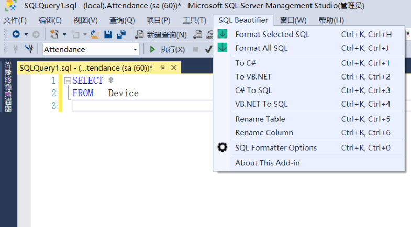The width and height of the screenshot is (411, 227).
Task: Click the grey Cancel Executing Query square
Action: click(x=195, y=49)
